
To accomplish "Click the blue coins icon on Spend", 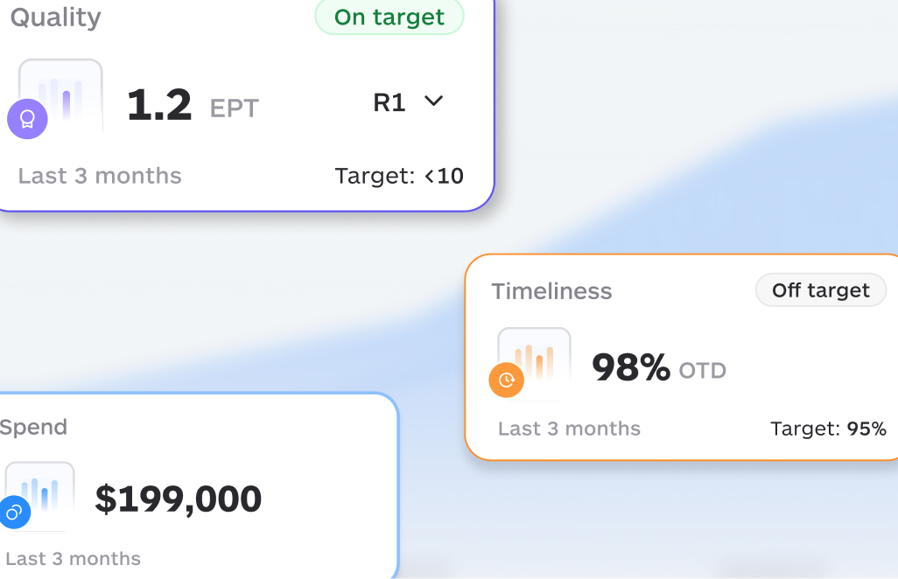I will coord(14,513).
